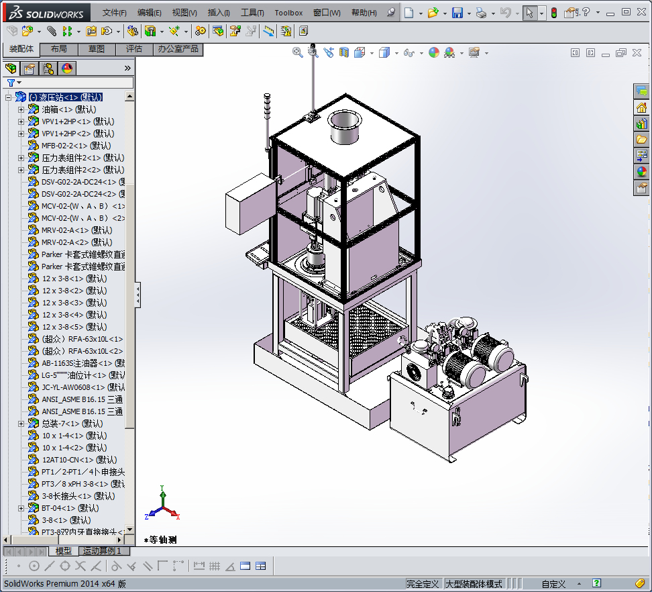The width and height of the screenshot is (652, 592).
Task: Toggle the Select cursor tool
Action: tap(529, 13)
